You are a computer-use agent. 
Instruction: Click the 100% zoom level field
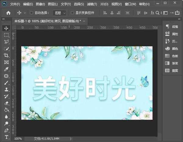(18, 139)
